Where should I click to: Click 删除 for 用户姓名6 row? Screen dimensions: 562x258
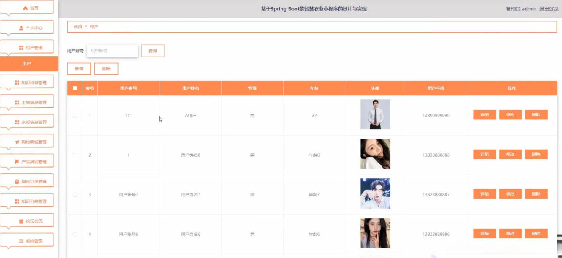(536, 233)
